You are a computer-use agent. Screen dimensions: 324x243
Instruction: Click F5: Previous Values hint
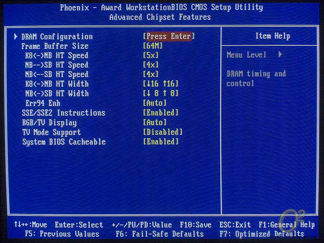(62, 234)
